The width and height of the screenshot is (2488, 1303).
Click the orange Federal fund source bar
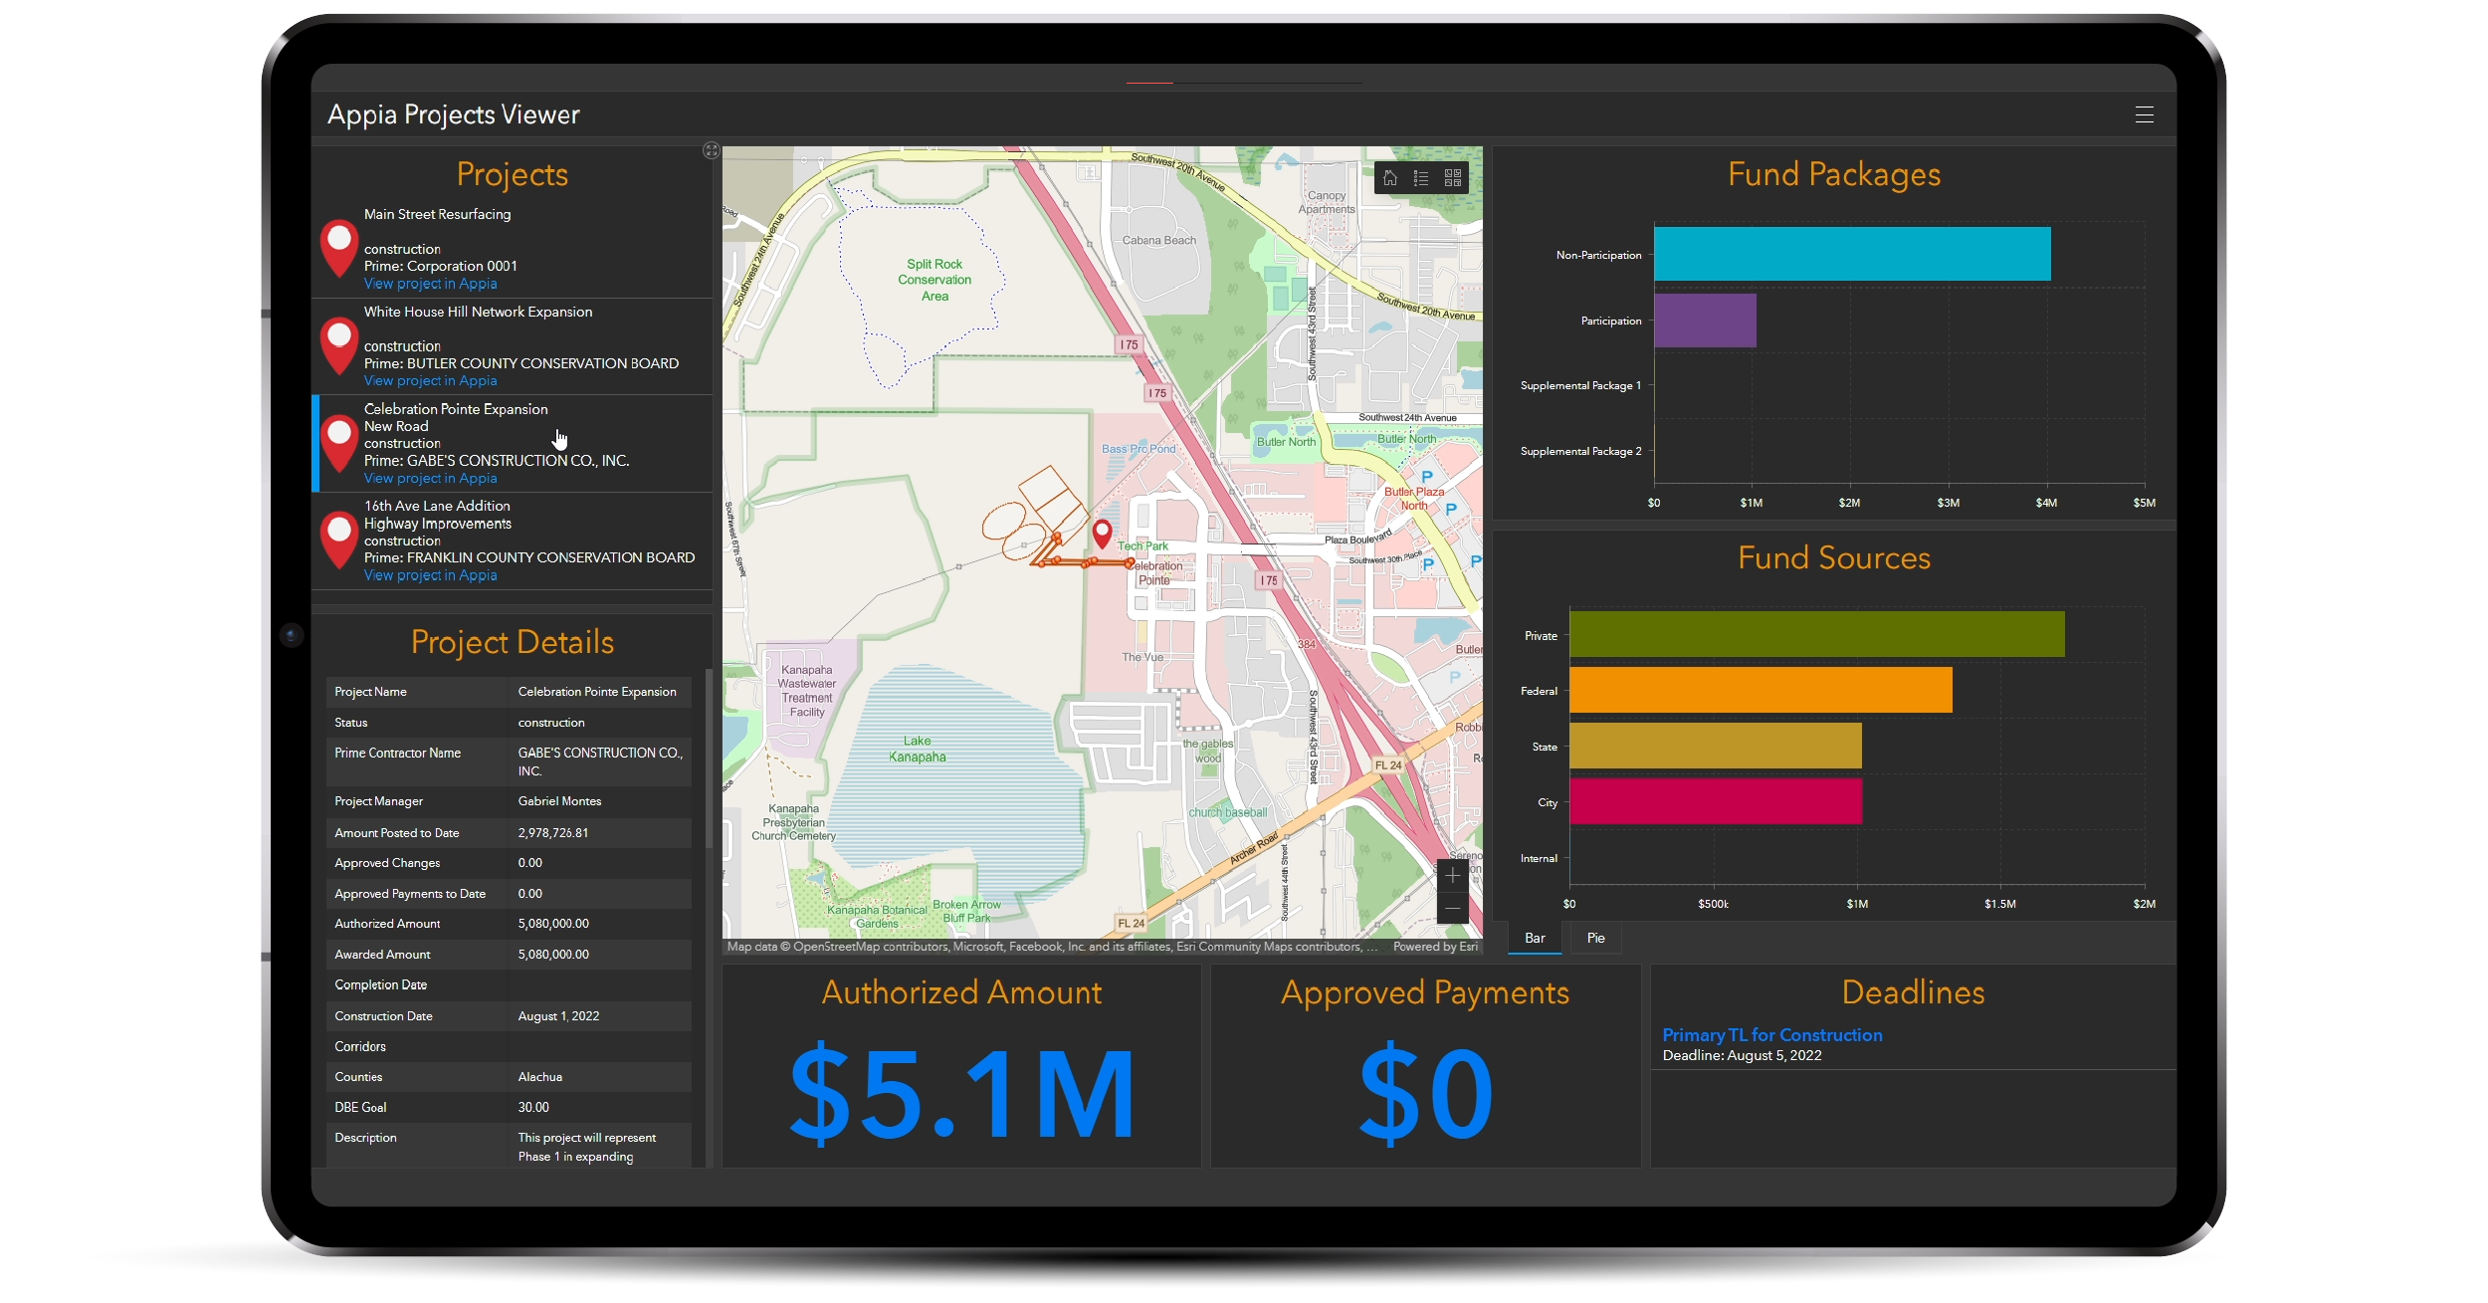point(1760,690)
